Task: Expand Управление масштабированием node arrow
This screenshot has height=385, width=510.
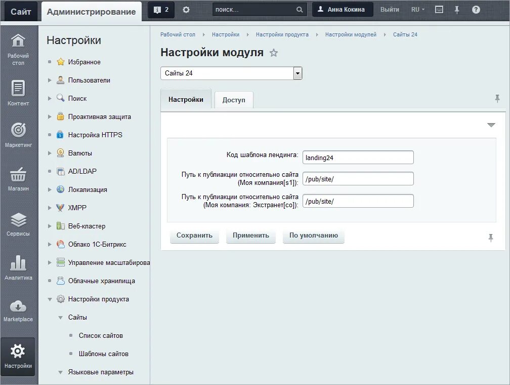Action: [50, 262]
